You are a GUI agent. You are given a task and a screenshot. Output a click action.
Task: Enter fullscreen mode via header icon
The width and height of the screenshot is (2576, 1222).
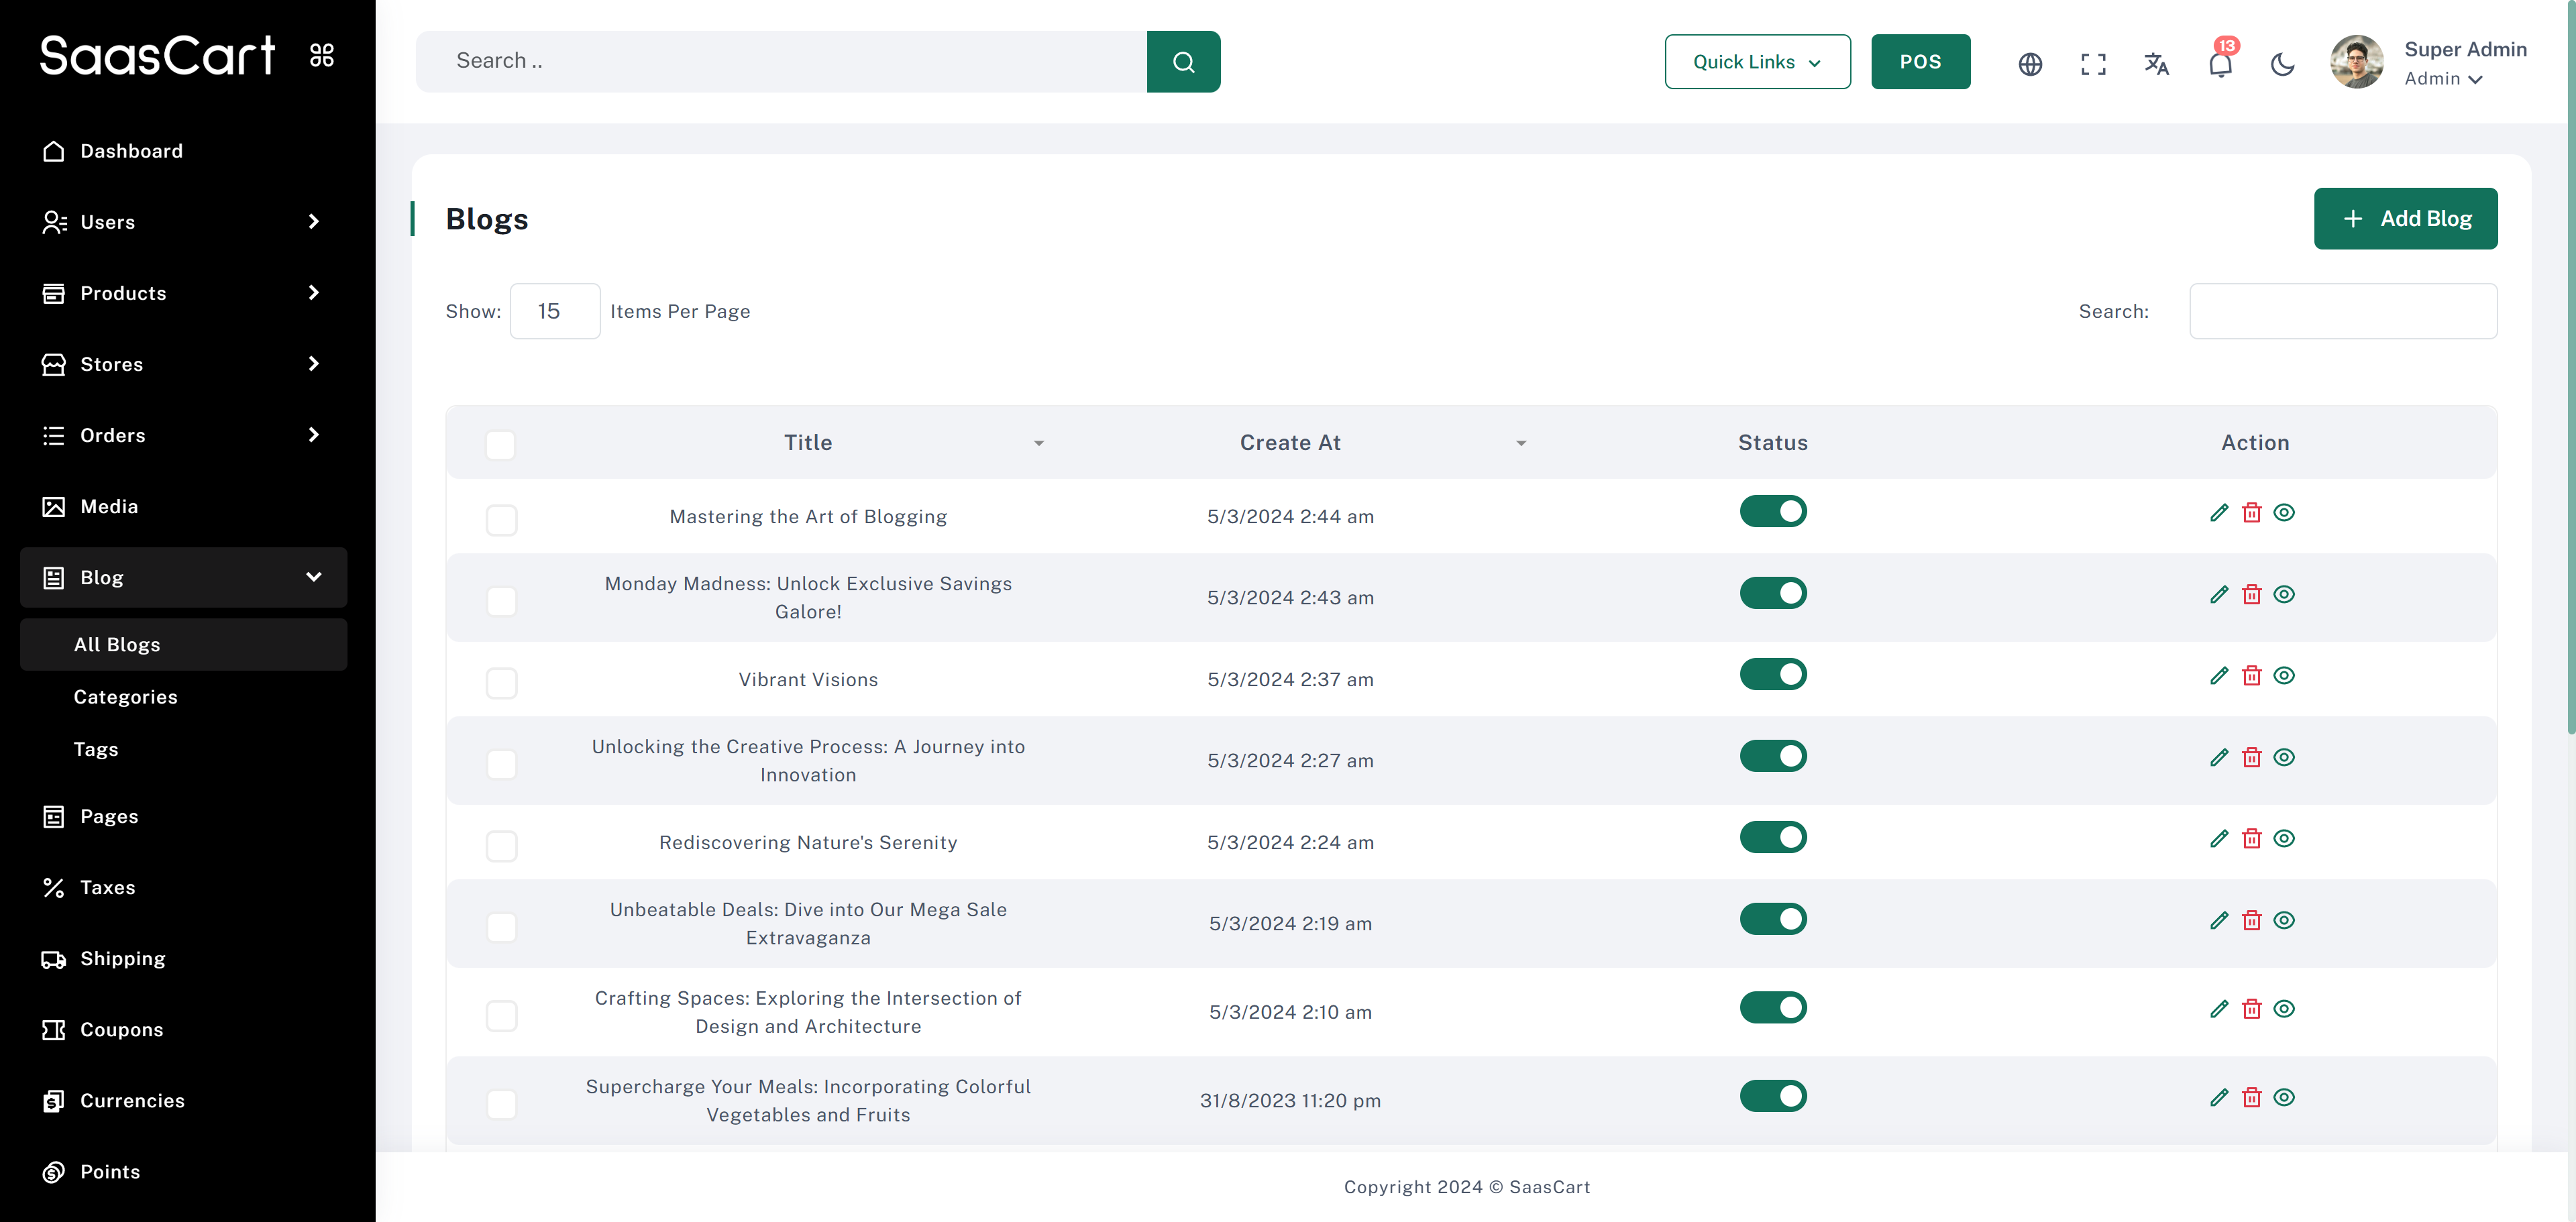(2092, 64)
